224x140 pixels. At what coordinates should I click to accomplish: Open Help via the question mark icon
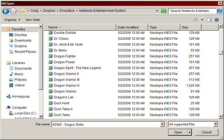click(x=217, y=20)
